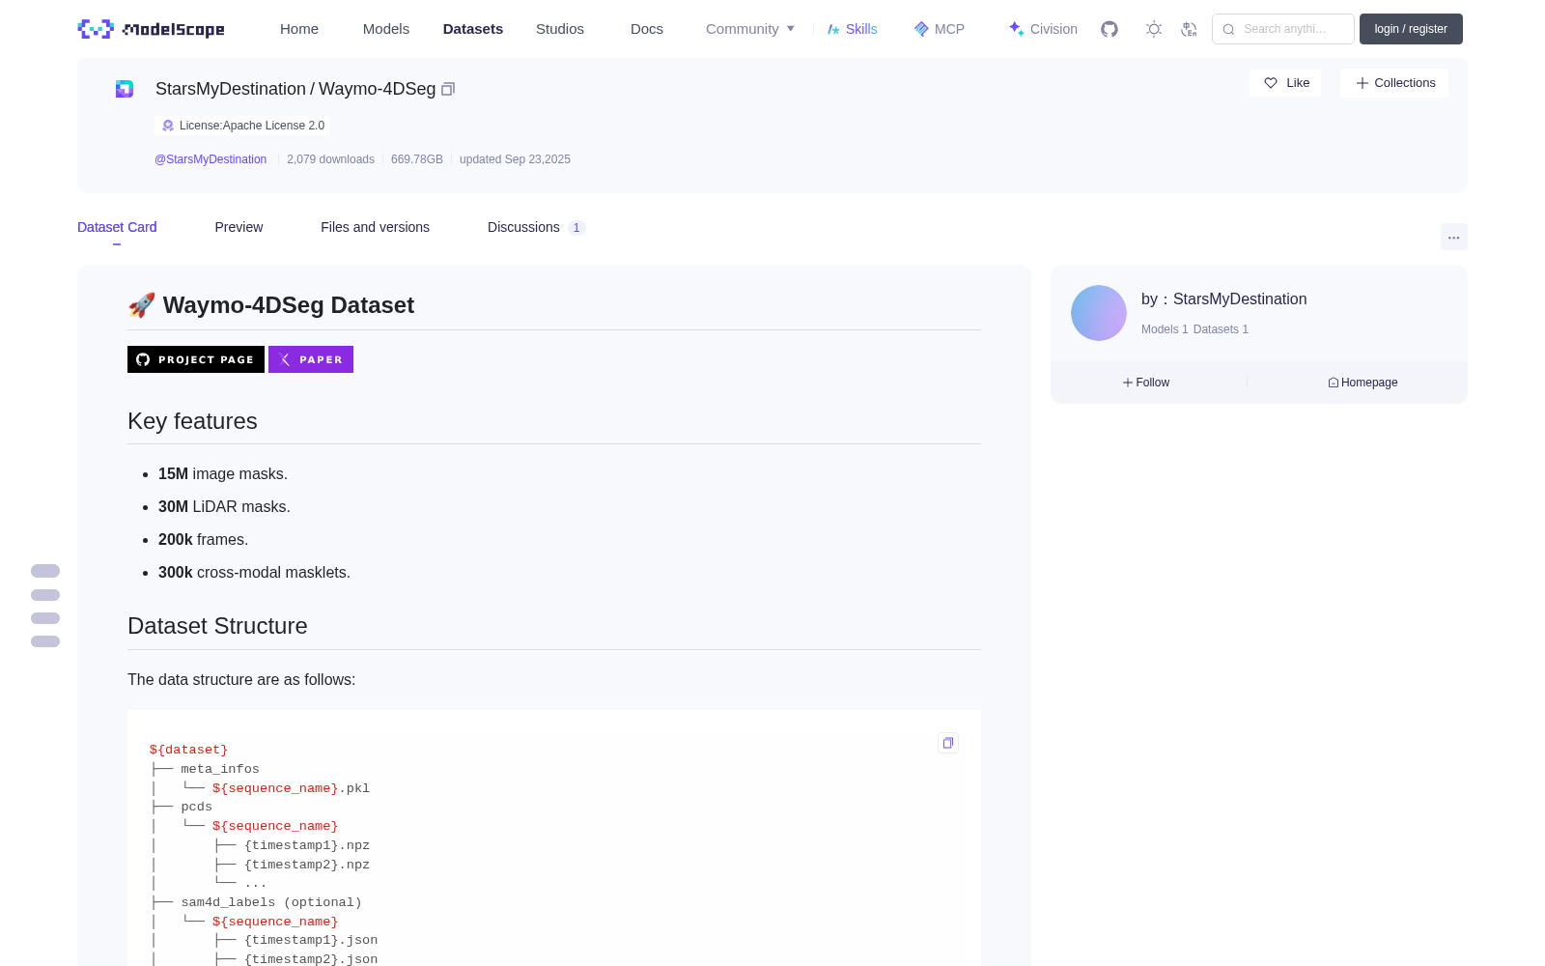
Task: Click the 15M image masks bullet
Action: (223, 474)
